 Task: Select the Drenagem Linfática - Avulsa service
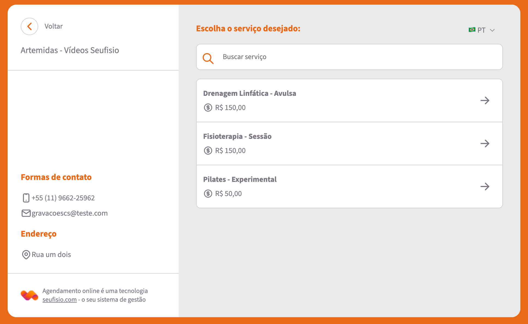250,93
